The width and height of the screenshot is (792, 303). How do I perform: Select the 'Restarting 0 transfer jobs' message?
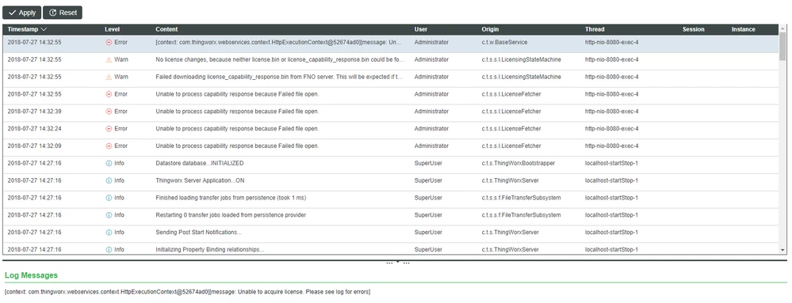click(231, 214)
